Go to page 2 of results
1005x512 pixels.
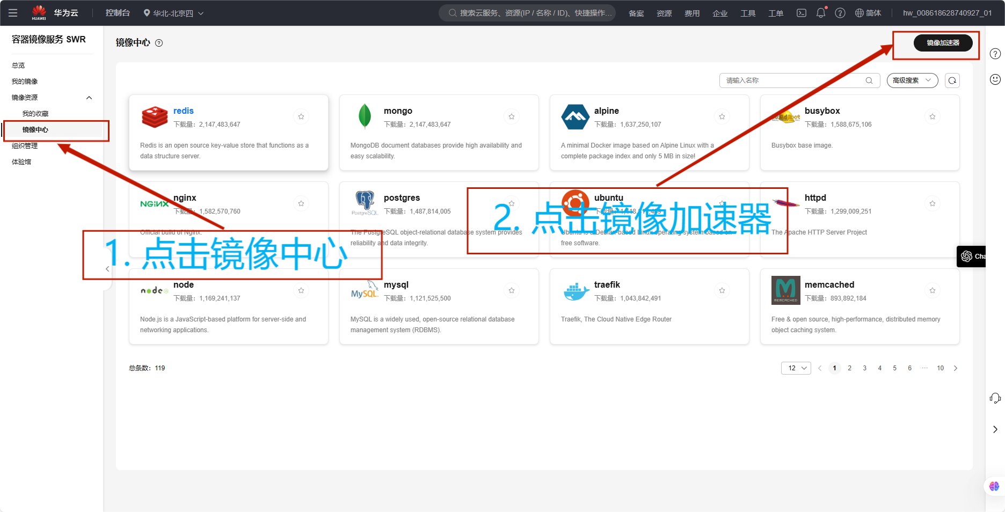coord(849,368)
